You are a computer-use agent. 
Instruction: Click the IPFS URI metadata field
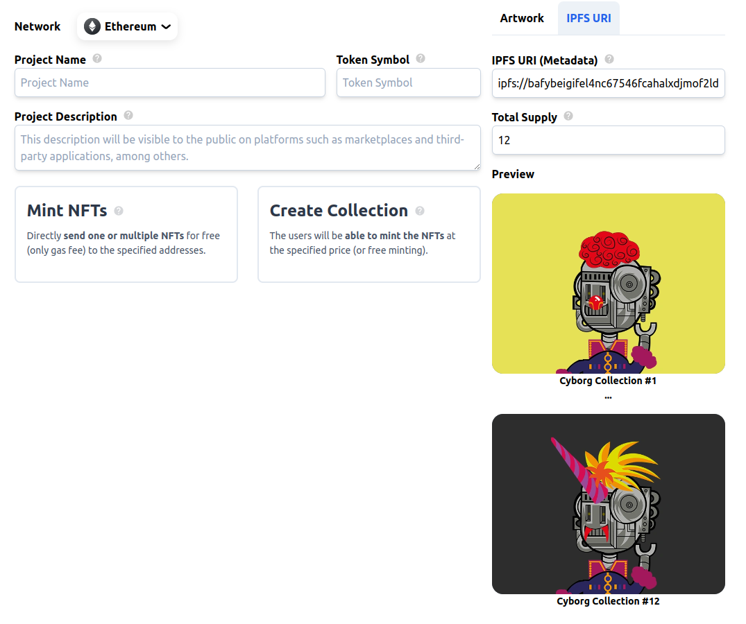608,84
